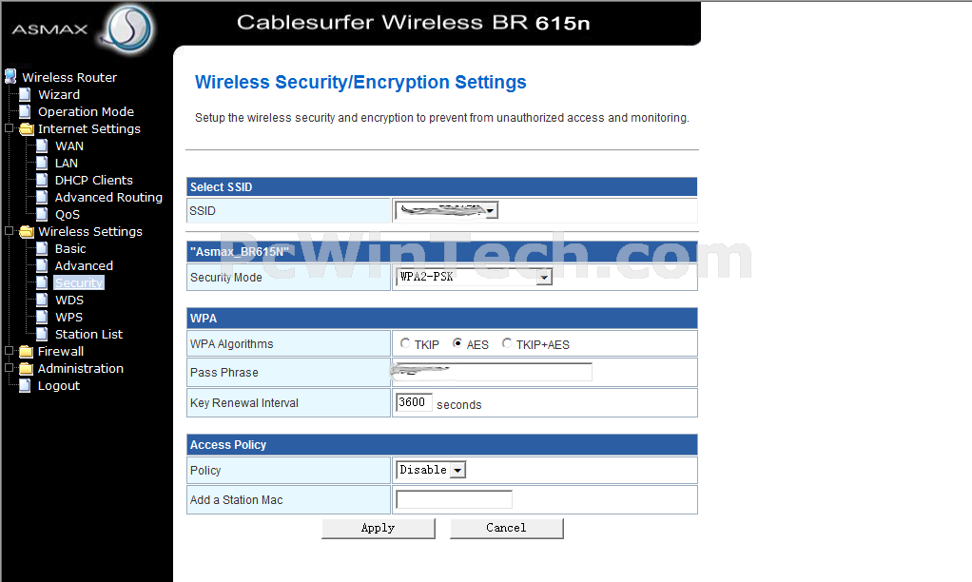Collapse the Internet Settings tree node
This screenshot has height=582, width=972.
coord(9,128)
